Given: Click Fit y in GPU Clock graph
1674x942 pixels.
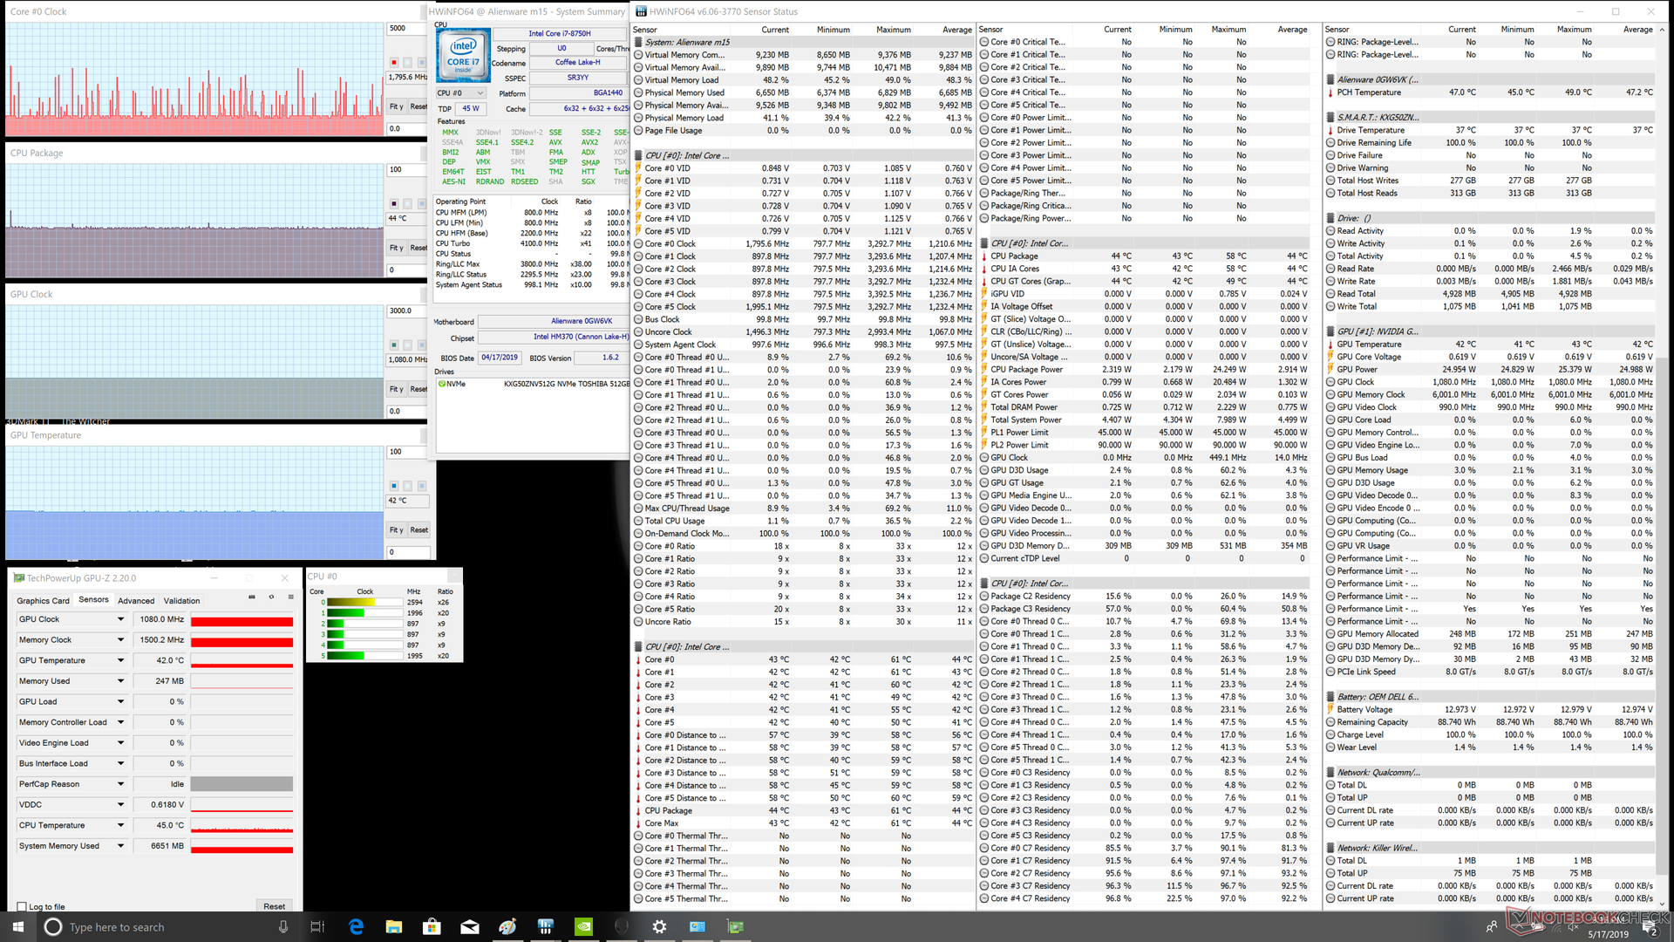Looking at the screenshot, I should click(396, 389).
